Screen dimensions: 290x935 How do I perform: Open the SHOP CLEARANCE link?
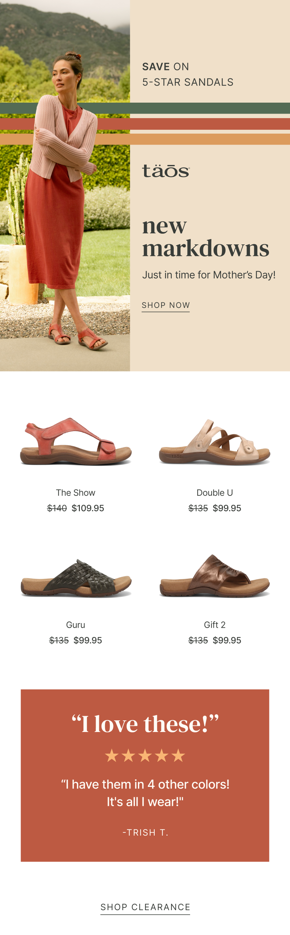click(x=145, y=907)
